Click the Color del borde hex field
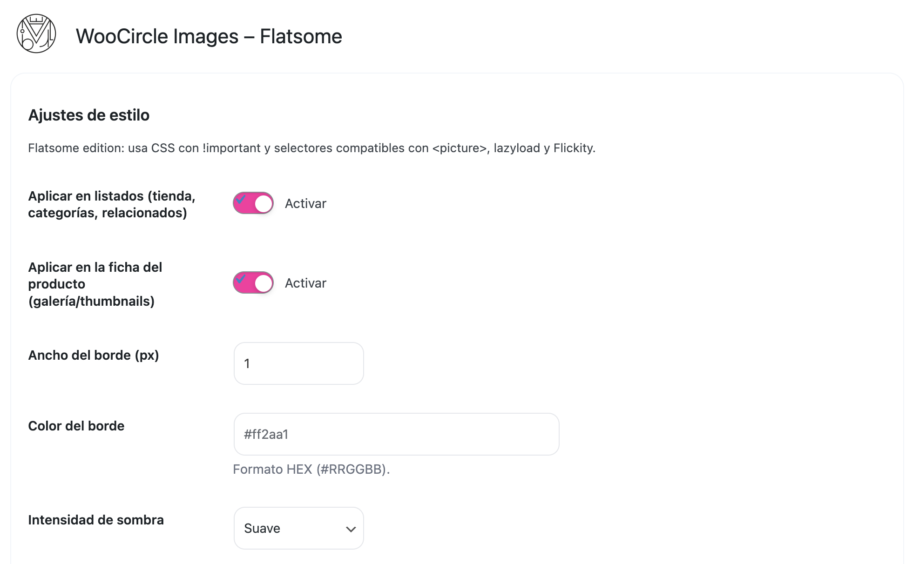The image size is (906, 564). pos(396,434)
